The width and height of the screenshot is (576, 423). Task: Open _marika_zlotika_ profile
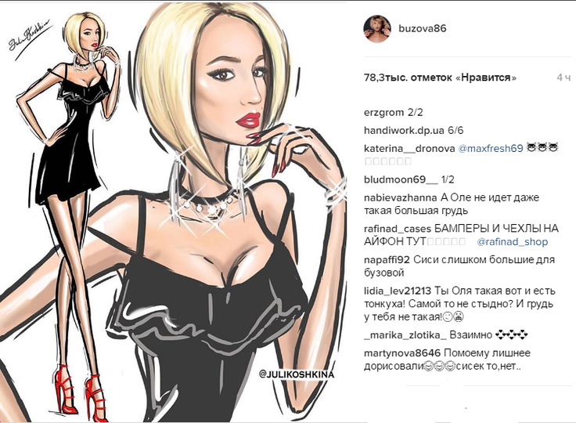tap(405, 335)
